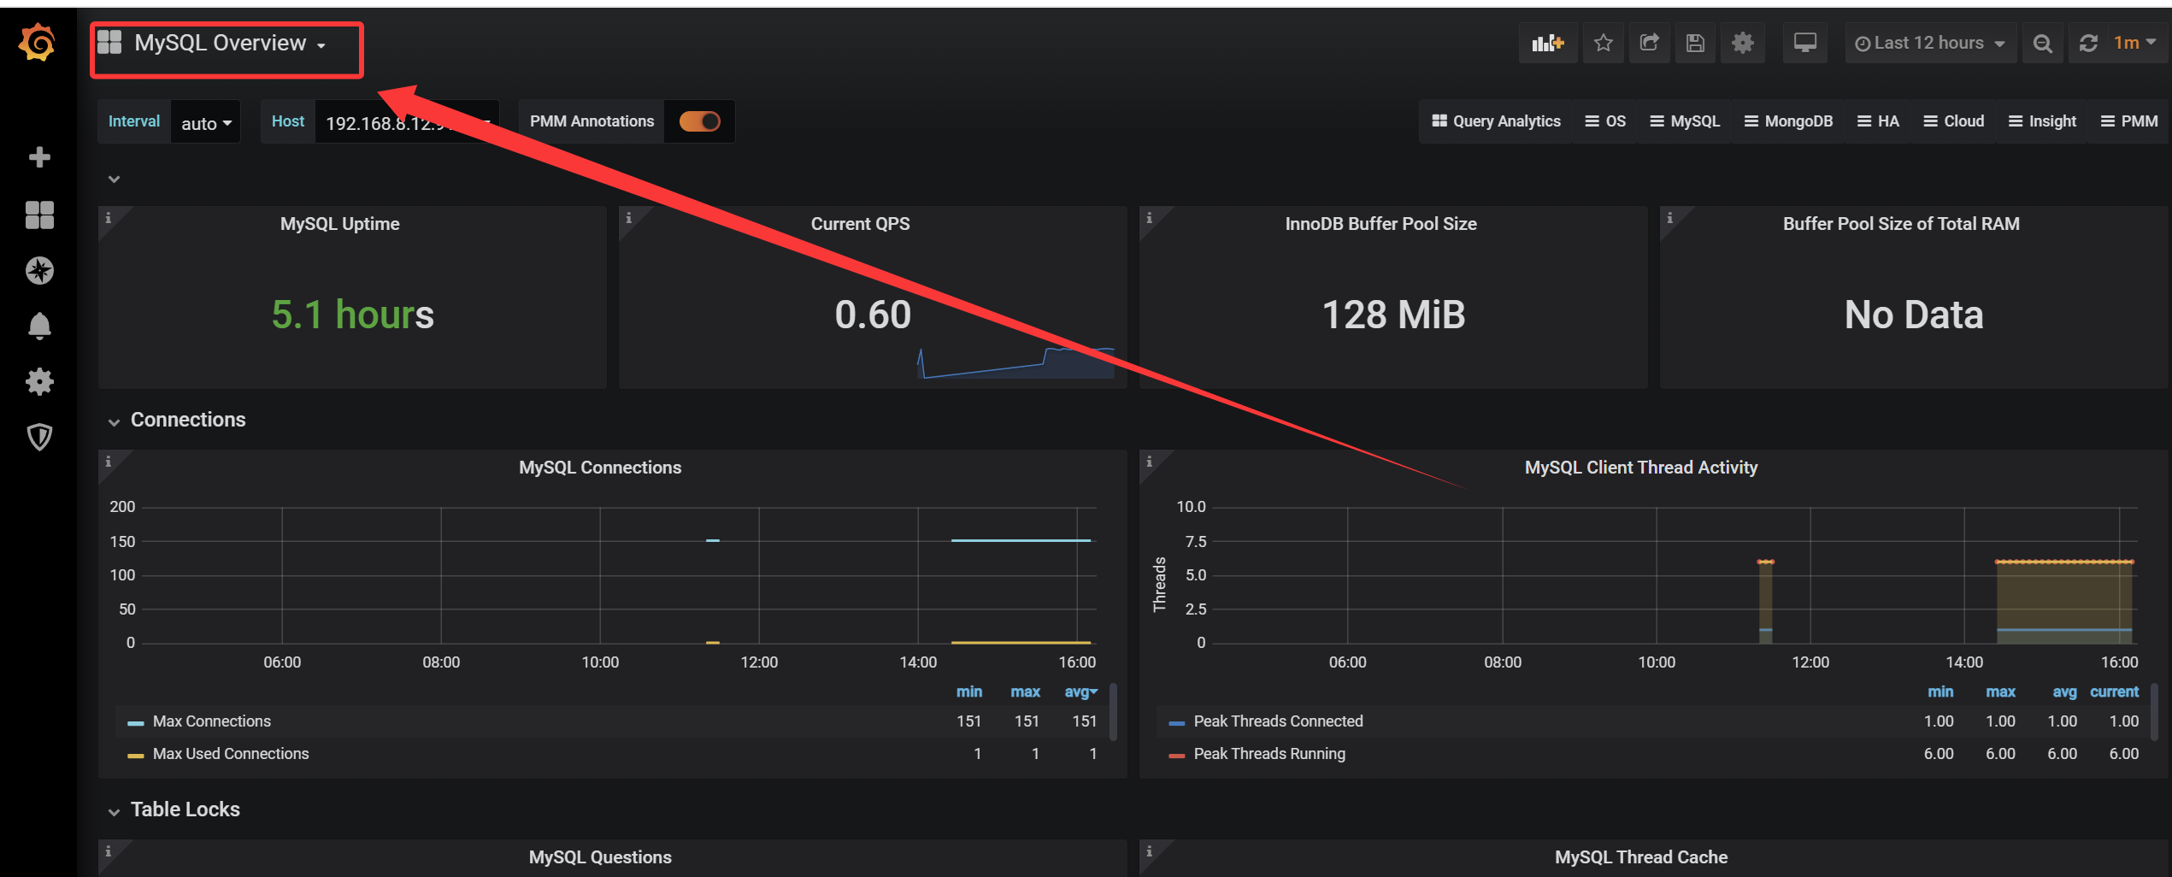Click the Add panel icon
The width and height of the screenshot is (2172, 877).
1548,43
